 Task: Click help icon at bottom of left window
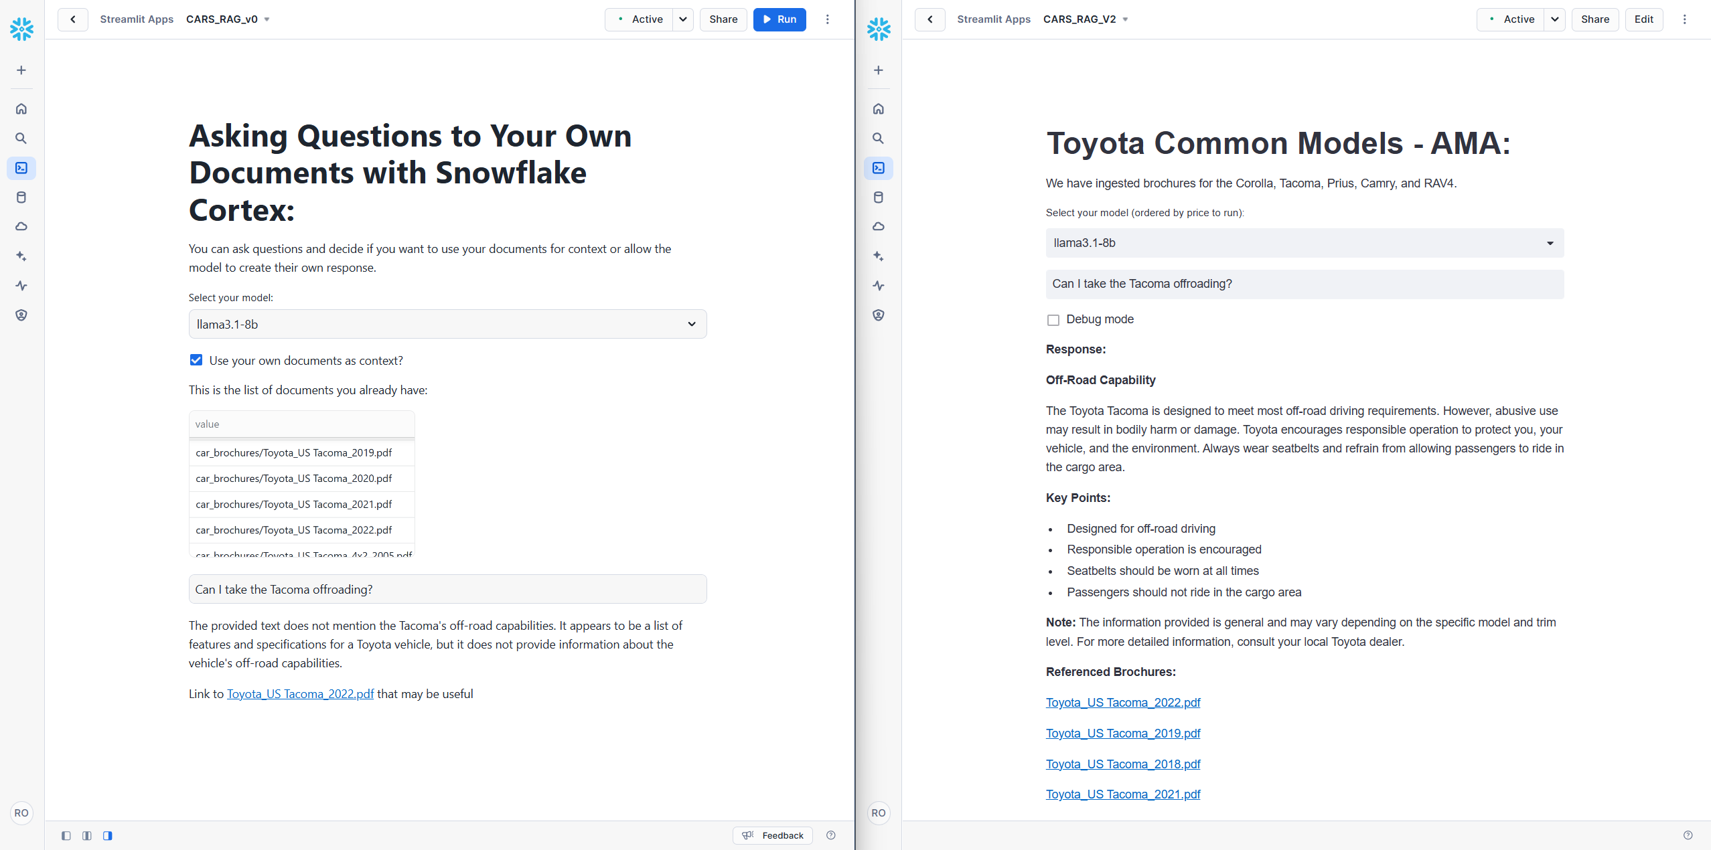(831, 835)
